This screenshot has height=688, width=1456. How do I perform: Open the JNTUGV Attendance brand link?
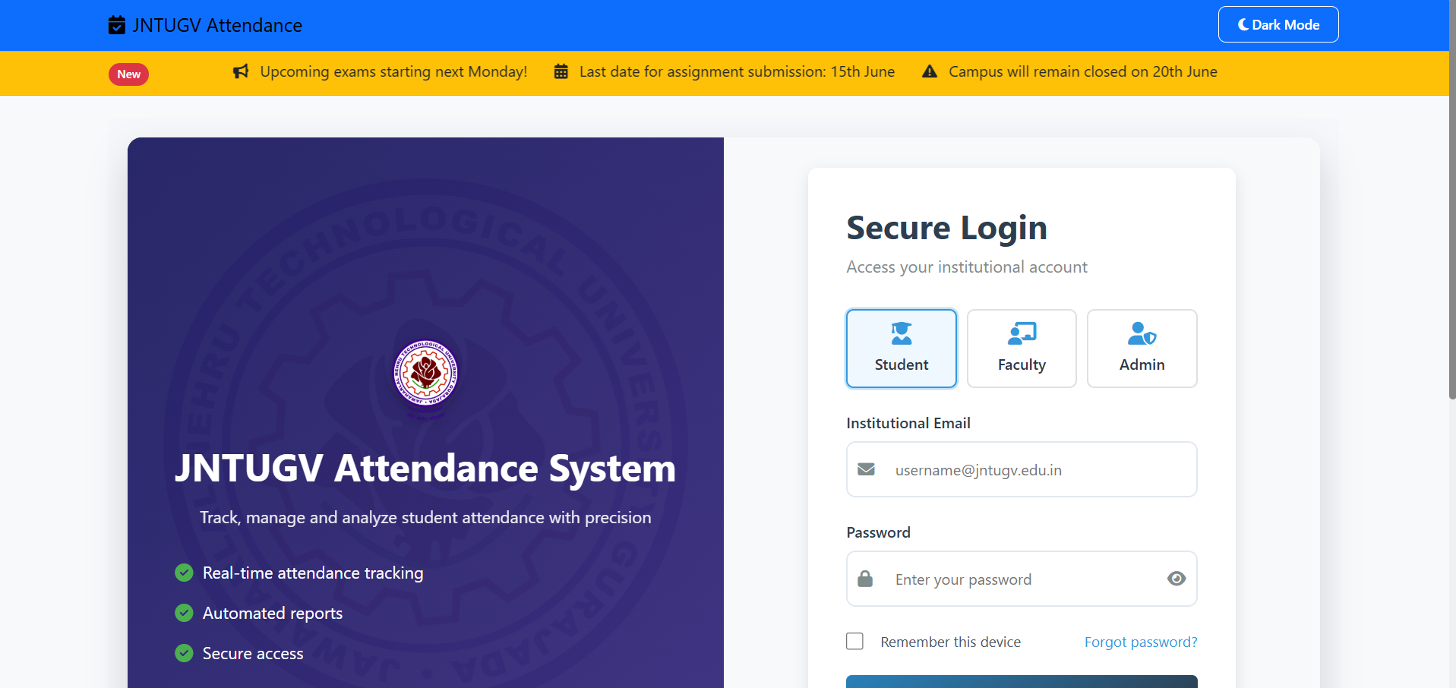[x=205, y=25]
